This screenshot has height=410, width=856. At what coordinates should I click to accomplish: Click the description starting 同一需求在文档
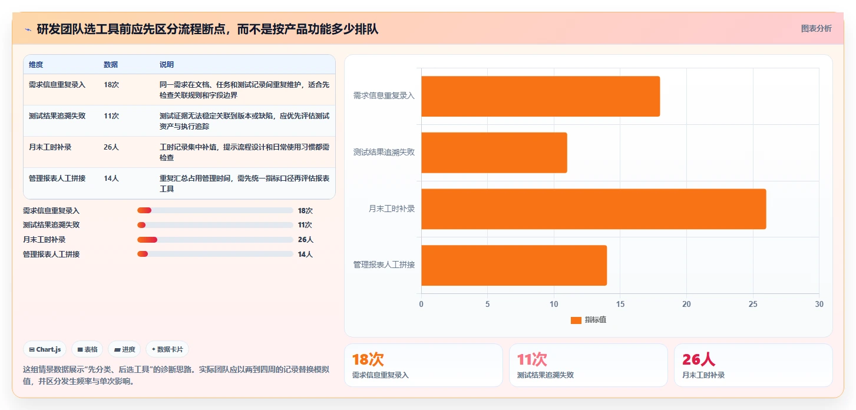244,90
